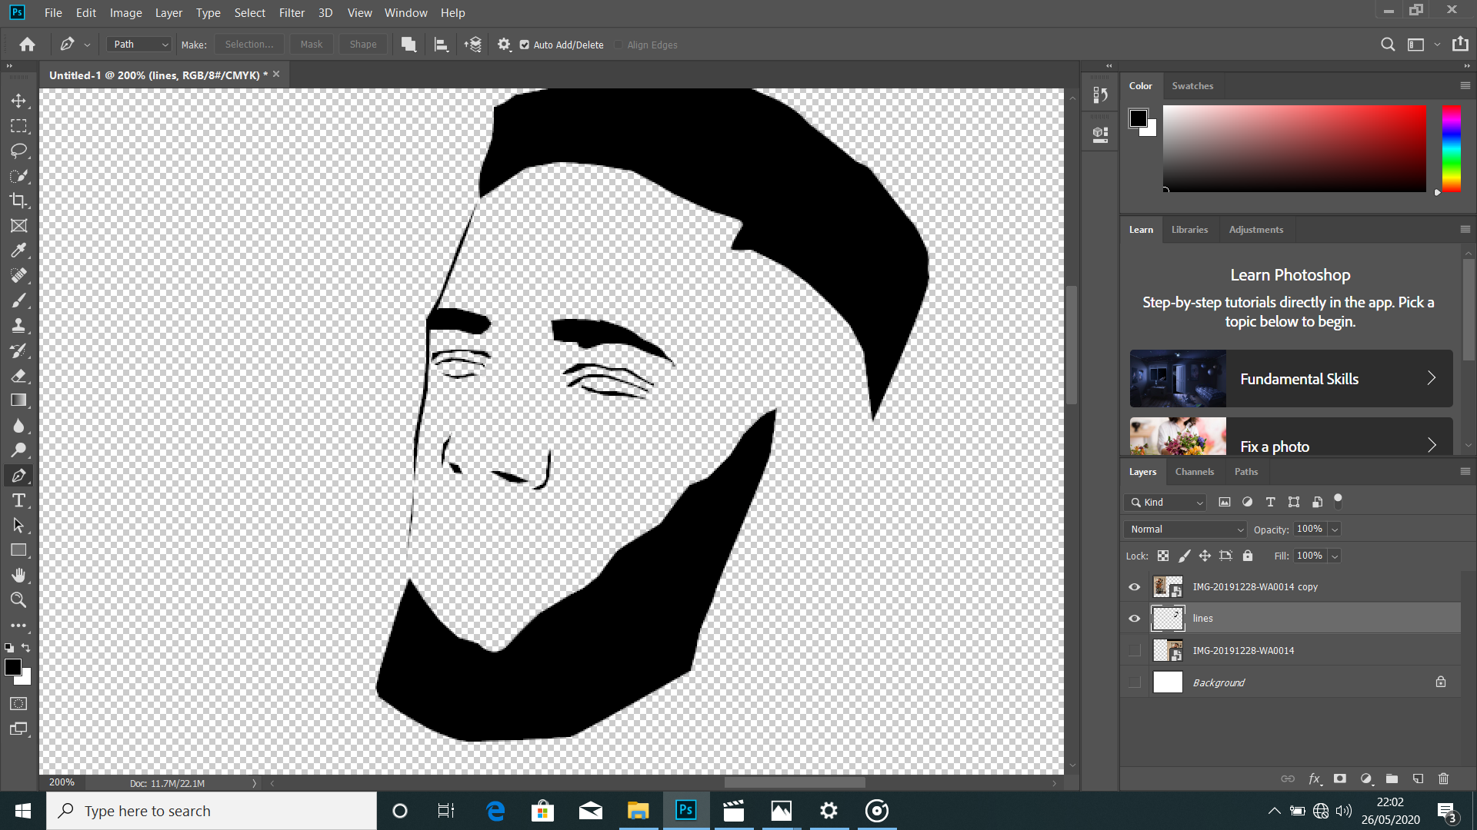Viewport: 1477px width, 830px height.
Task: Select the Horizontal Type tool
Action: pos(18,500)
